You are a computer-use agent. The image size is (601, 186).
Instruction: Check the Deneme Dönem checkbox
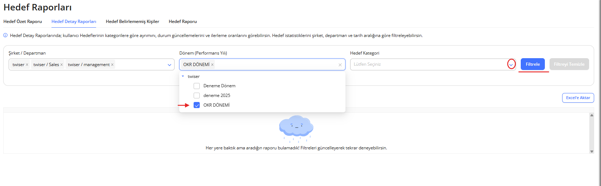(196, 86)
